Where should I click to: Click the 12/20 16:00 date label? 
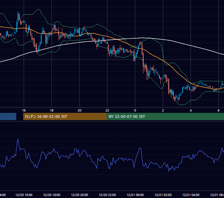point(24,195)
